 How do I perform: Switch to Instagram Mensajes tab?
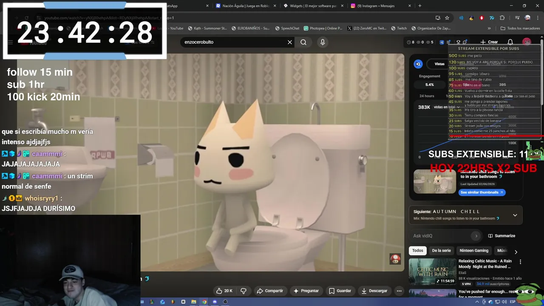380,6
